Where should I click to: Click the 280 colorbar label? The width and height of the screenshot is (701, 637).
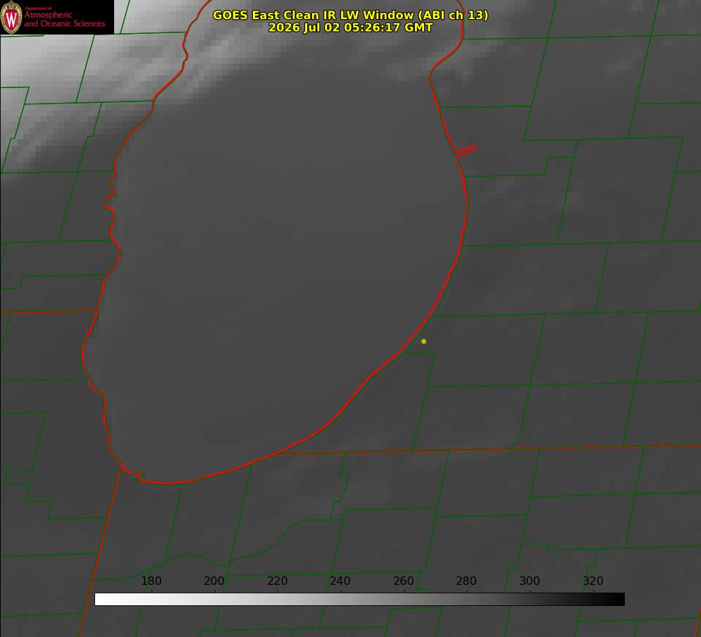[466, 581]
